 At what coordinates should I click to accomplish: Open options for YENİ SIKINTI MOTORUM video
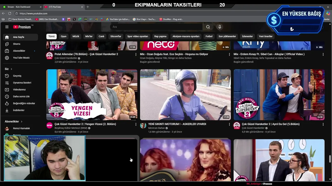pos(229,124)
